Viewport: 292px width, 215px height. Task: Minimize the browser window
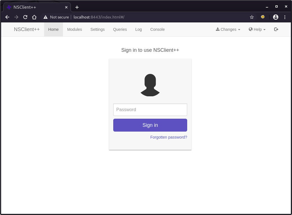[267, 7]
